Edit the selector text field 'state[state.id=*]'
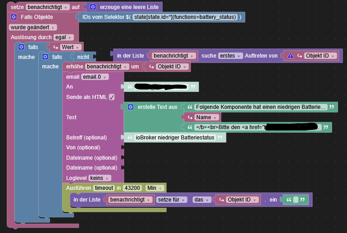 click(x=185, y=17)
